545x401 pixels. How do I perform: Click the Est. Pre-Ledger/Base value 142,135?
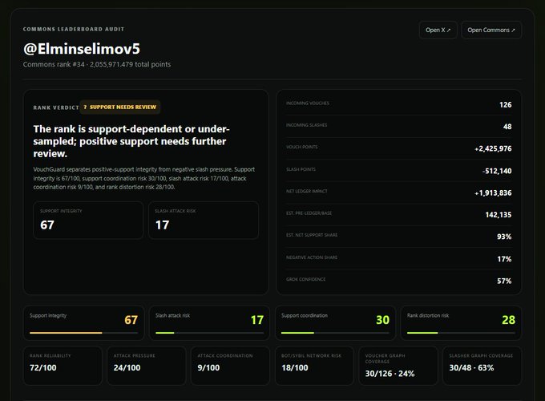pos(499,215)
